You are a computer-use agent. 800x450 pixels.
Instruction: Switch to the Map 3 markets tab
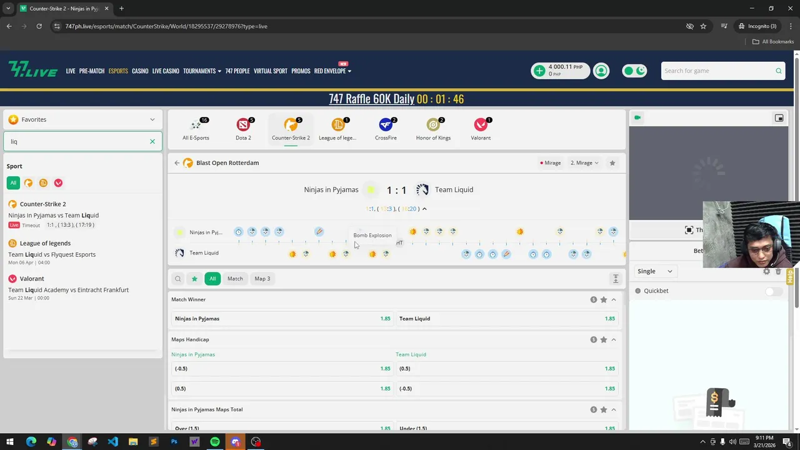262,279
